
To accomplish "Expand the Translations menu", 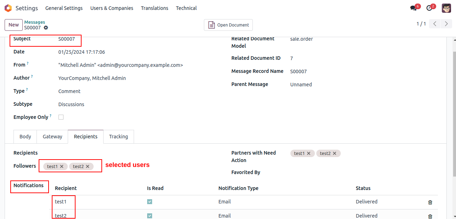I will pos(155,8).
